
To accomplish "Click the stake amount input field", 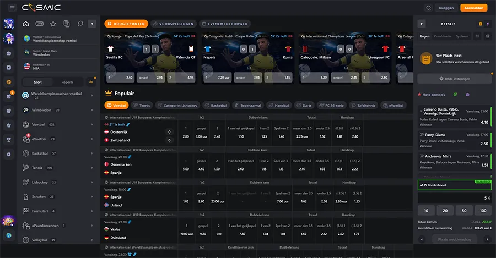I will pyautogui.click(x=455, y=198).
